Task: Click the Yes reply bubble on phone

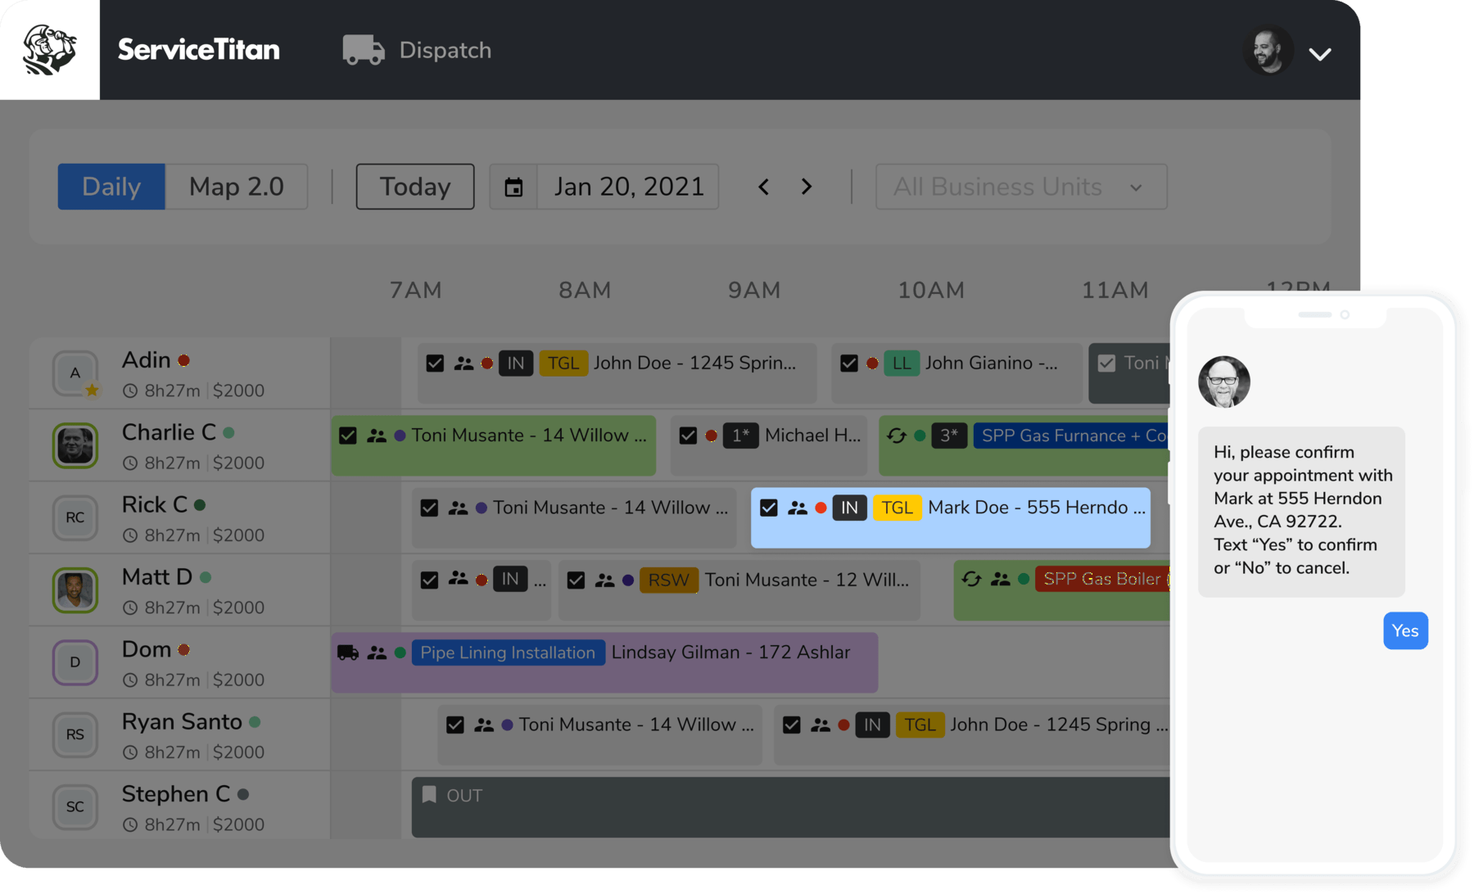Action: [1405, 631]
